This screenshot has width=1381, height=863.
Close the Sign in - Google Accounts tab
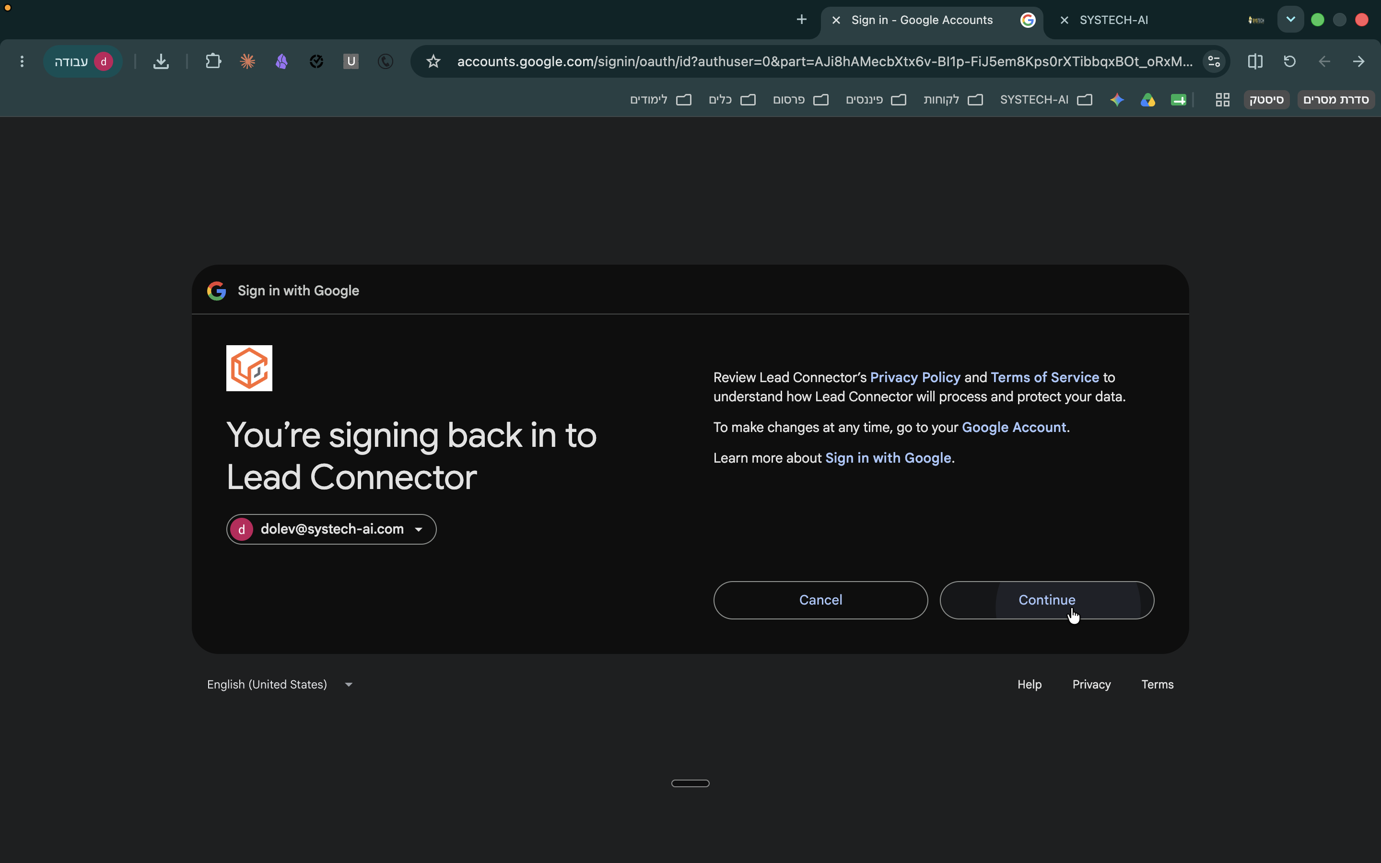tap(836, 20)
